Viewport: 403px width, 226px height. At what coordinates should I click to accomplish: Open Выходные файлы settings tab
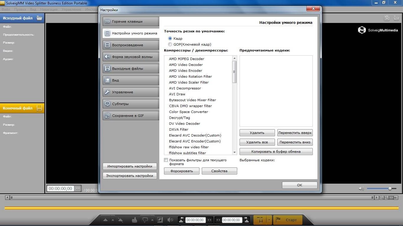pos(131,69)
